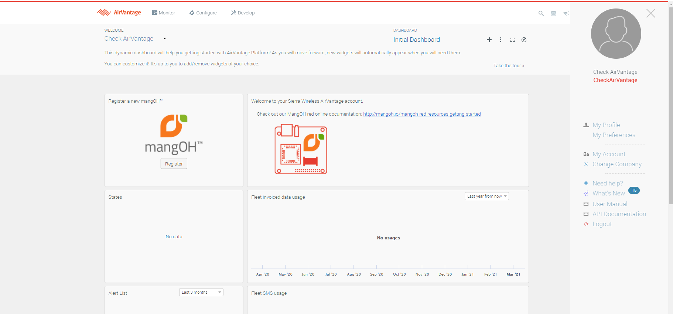Refresh the dashboard with the refresh icon
Screen dimensions: 673x314
tap(524, 40)
